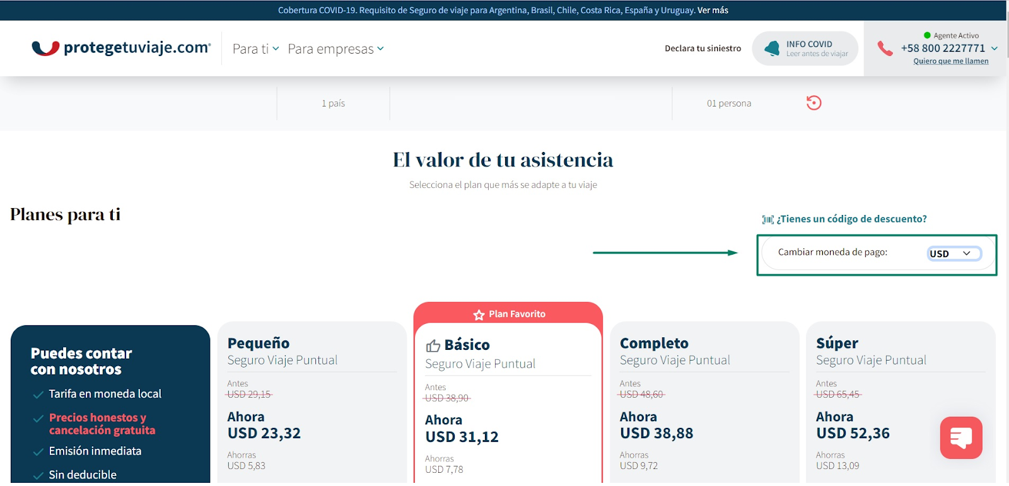Click Sin deducible text
1009x486 pixels.
(x=83, y=475)
